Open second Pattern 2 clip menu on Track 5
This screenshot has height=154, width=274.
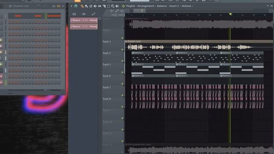pos(177,65)
